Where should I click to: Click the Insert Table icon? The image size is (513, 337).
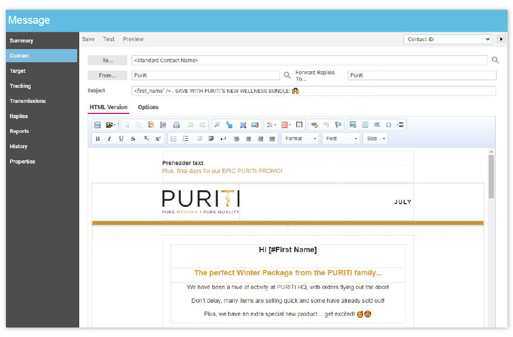click(365, 125)
